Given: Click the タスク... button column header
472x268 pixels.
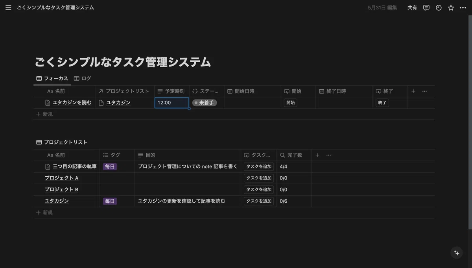Looking at the screenshot, I should pos(259,155).
